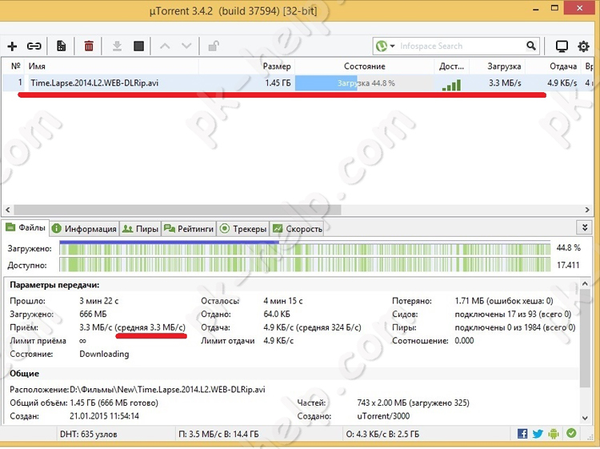The image size is (600, 449).
Task: Stop the torrent with the square icon
Action: point(139,46)
